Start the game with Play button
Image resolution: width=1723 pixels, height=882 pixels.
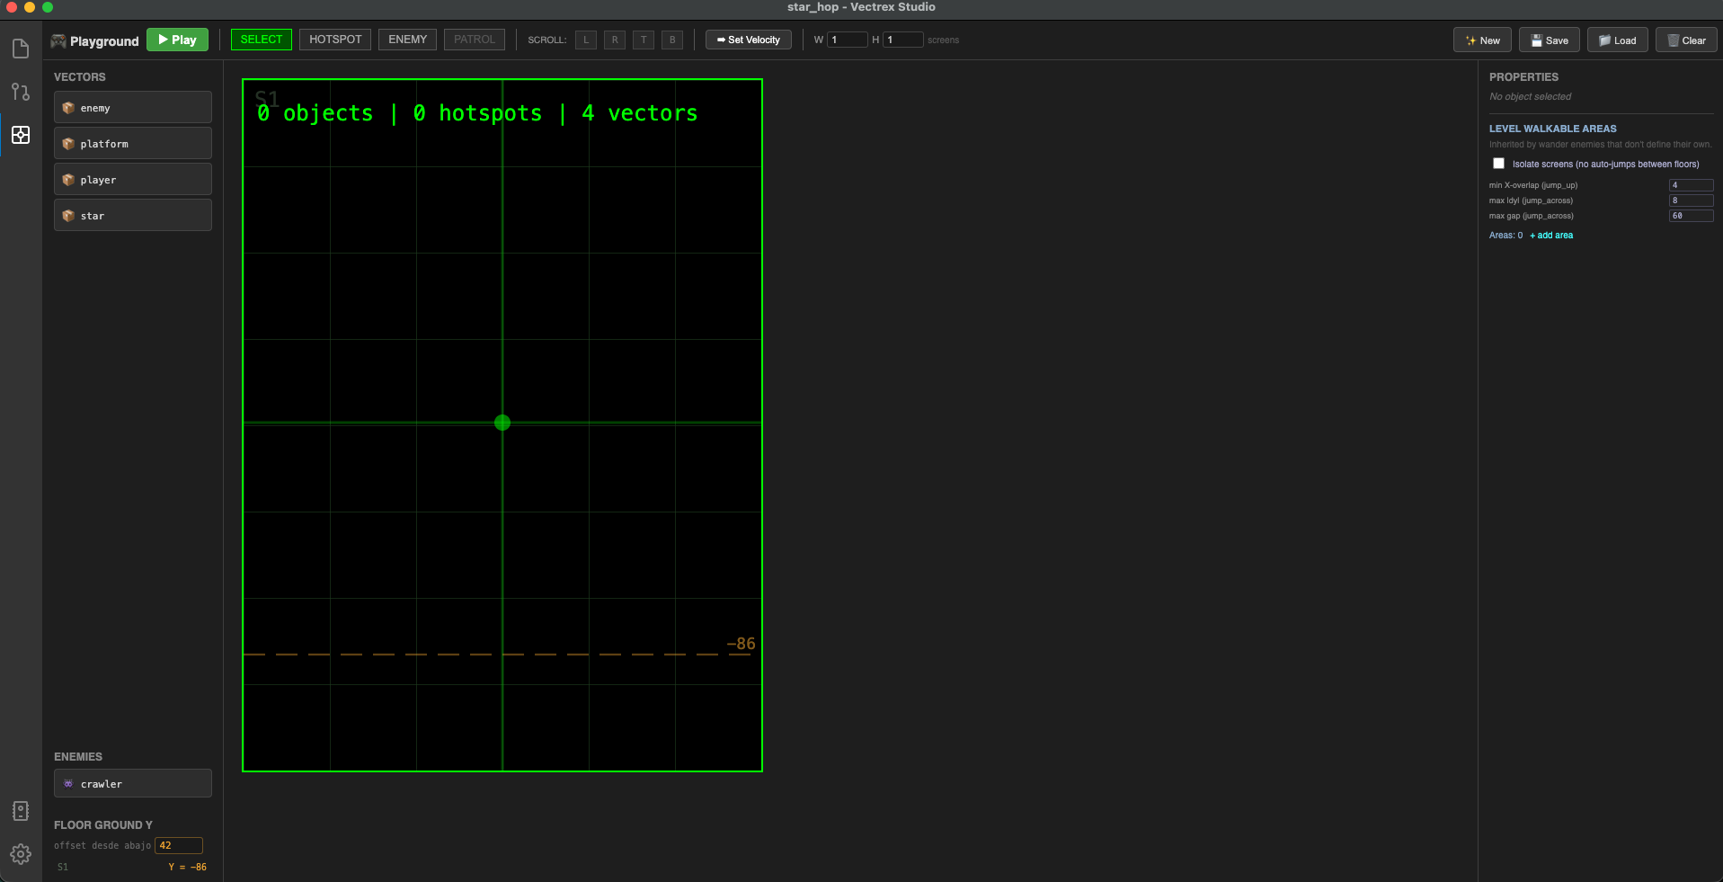[177, 40]
